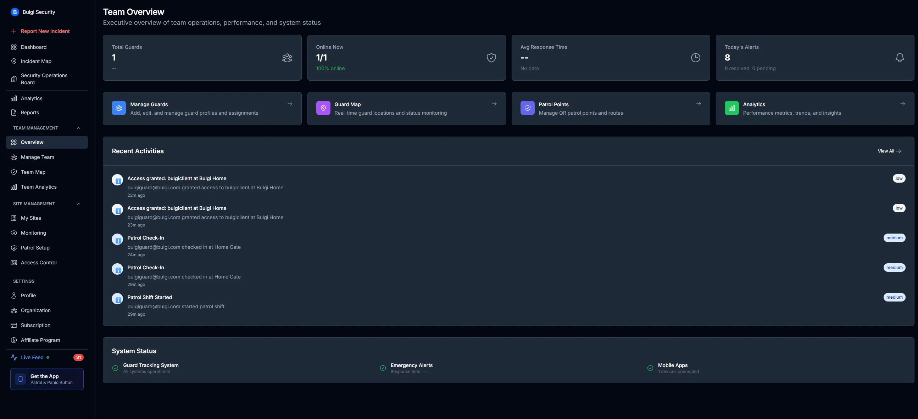Click the Access Control card icon
918x419 pixels.
pyautogui.click(x=13, y=263)
